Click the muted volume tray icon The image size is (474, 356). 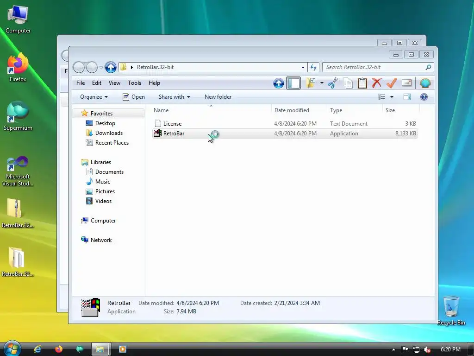pos(427,350)
